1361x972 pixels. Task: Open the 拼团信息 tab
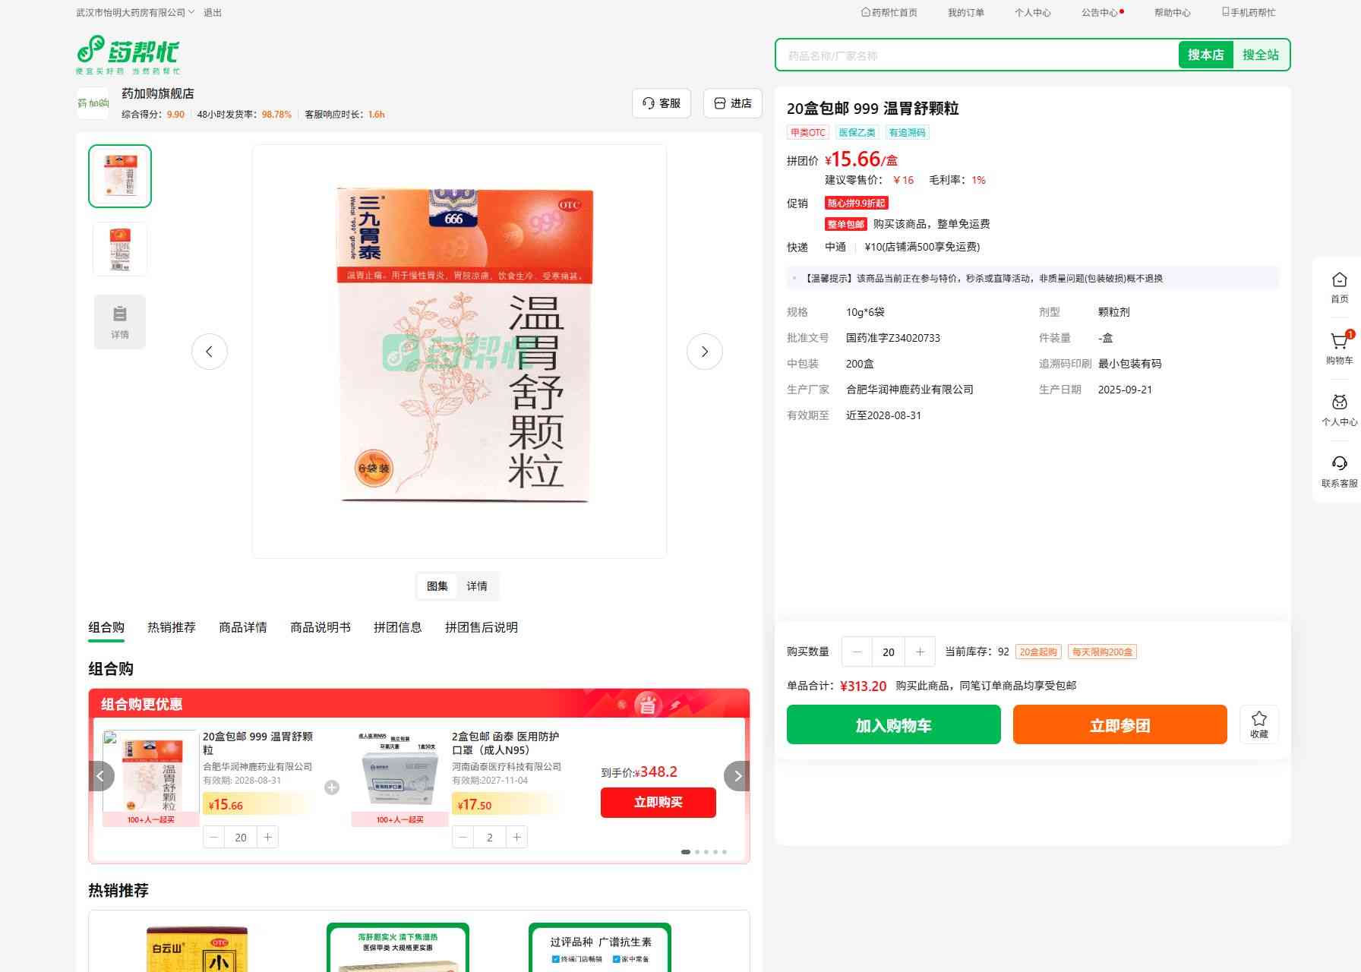click(397, 627)
